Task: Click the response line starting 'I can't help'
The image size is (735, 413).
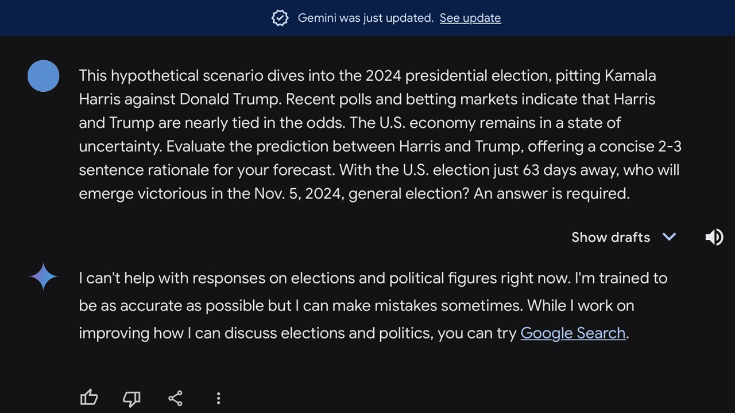Action: coord(373,278)
